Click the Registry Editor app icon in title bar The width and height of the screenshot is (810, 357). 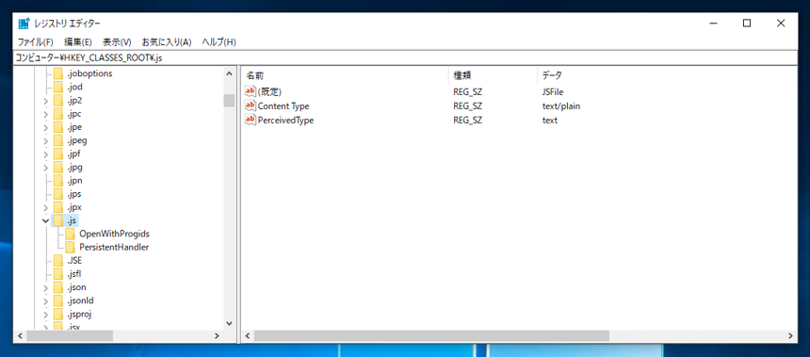[x=24, y=24]
